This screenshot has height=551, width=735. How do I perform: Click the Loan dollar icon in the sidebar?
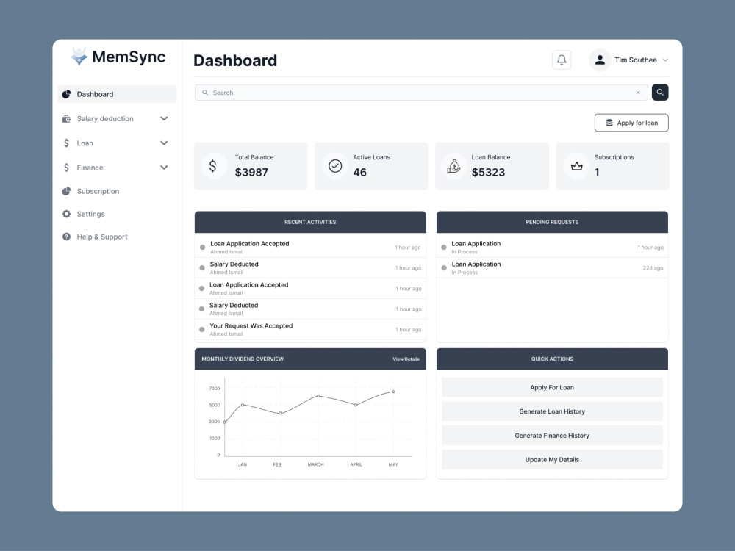click(x=67, y=143)
